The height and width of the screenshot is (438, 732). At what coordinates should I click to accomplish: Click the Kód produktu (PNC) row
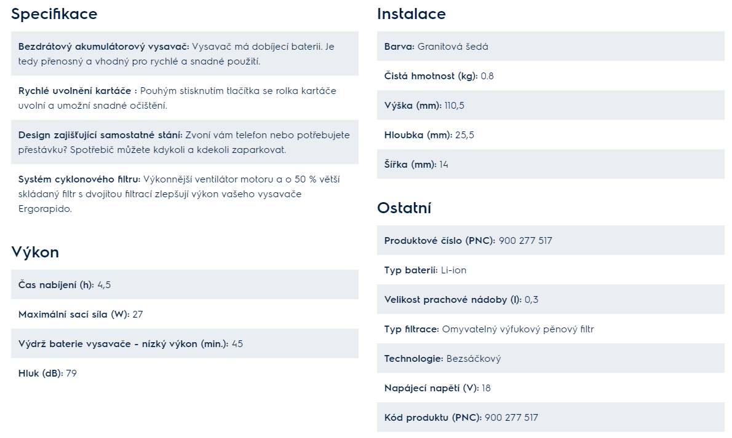pyautogui.click(x=551, y=417)
